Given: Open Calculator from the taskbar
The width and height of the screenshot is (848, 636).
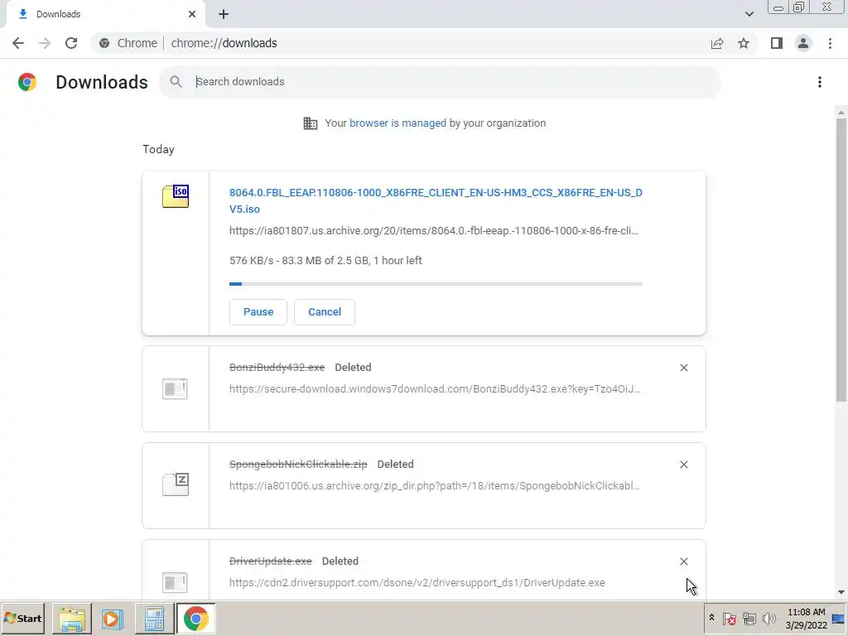Looking at the screenshot, I should (x=154, y=619).
